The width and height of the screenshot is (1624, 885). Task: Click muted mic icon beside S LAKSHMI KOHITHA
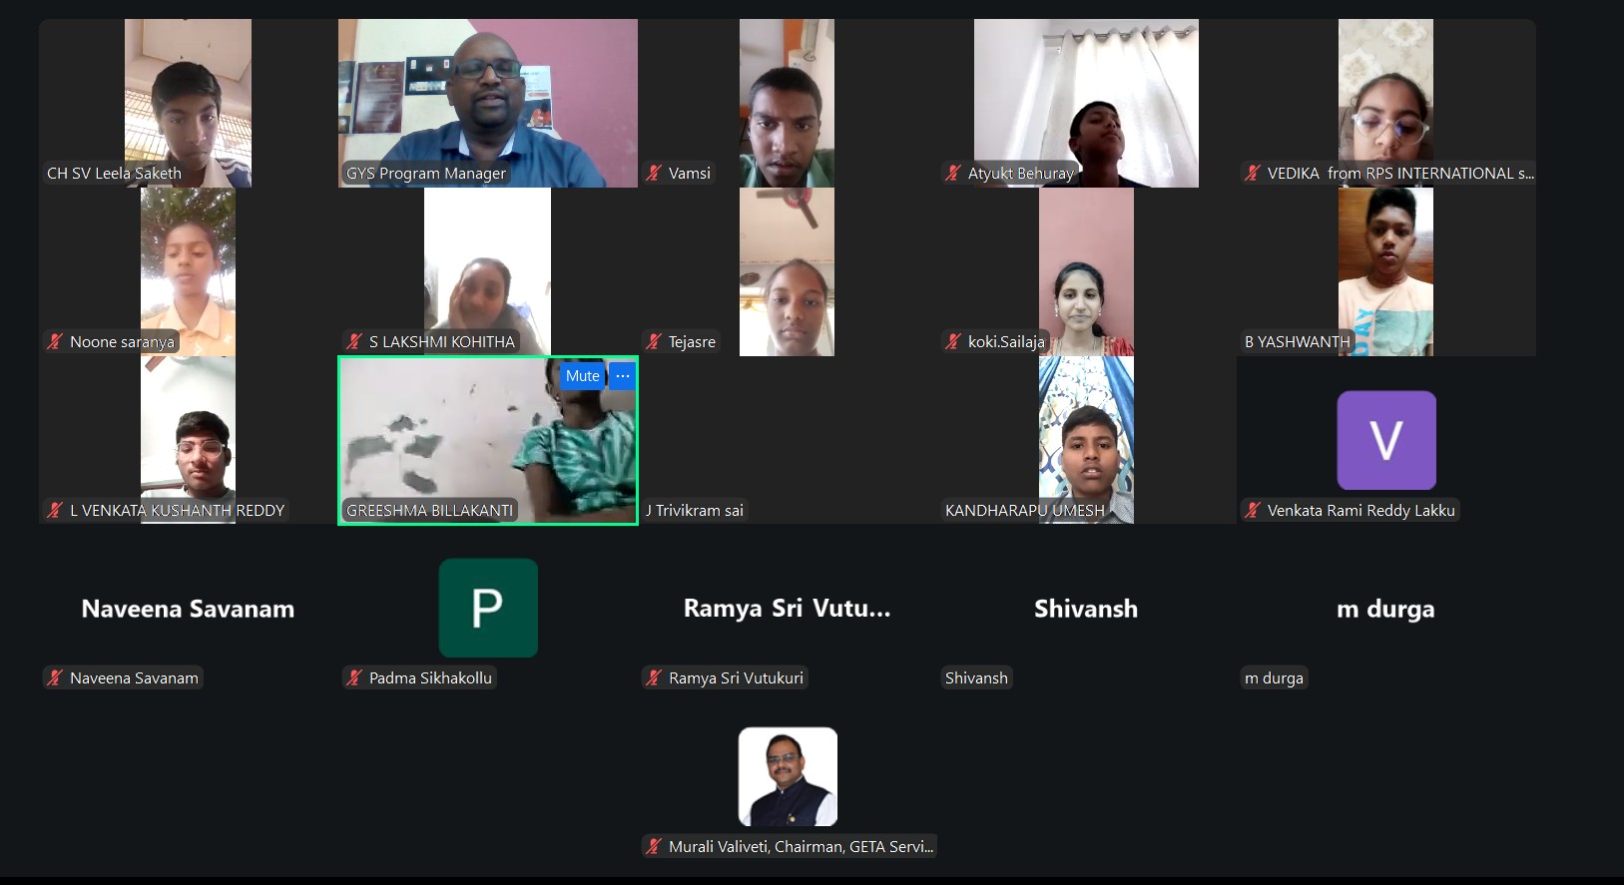354,341
